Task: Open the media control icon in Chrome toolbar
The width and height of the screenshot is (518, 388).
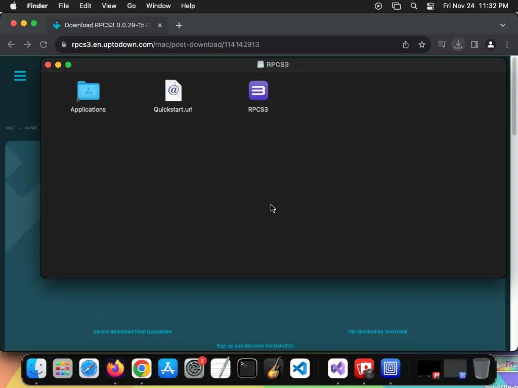Action: (442, 44)
